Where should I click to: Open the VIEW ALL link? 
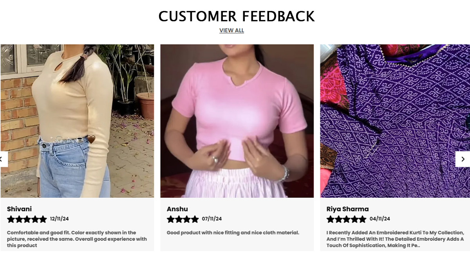pos(231,31)
